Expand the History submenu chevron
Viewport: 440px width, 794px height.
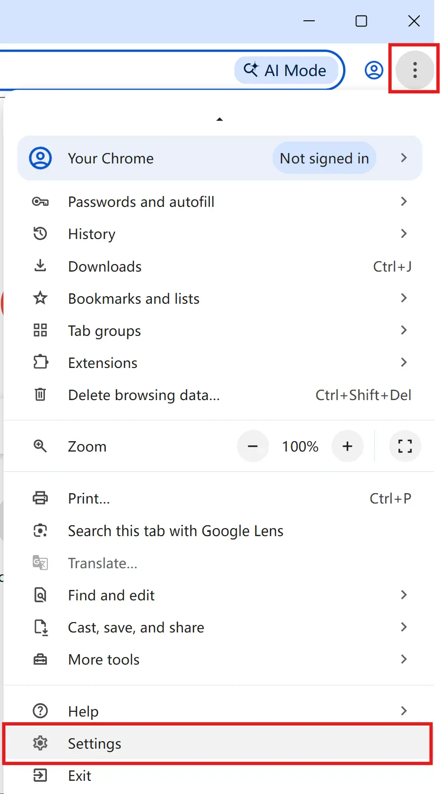pos(404,233)
